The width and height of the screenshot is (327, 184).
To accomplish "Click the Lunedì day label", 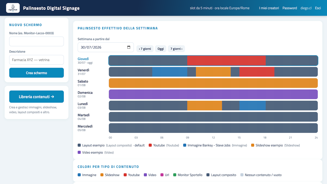I will click(83, 104).
